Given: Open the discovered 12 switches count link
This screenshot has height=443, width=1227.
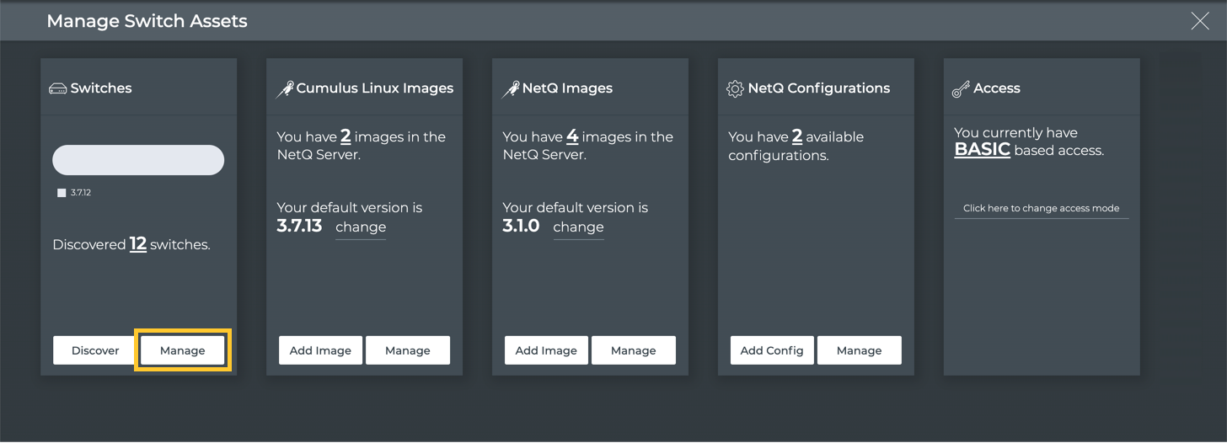Looking at the screenshot, I should (138, 244).
